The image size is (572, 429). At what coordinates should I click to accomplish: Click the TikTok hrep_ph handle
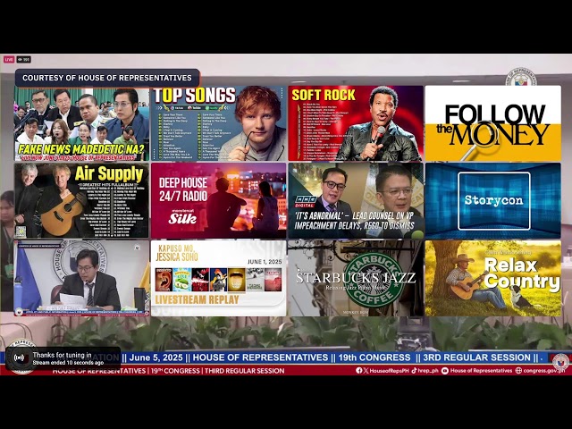point(425,371)
